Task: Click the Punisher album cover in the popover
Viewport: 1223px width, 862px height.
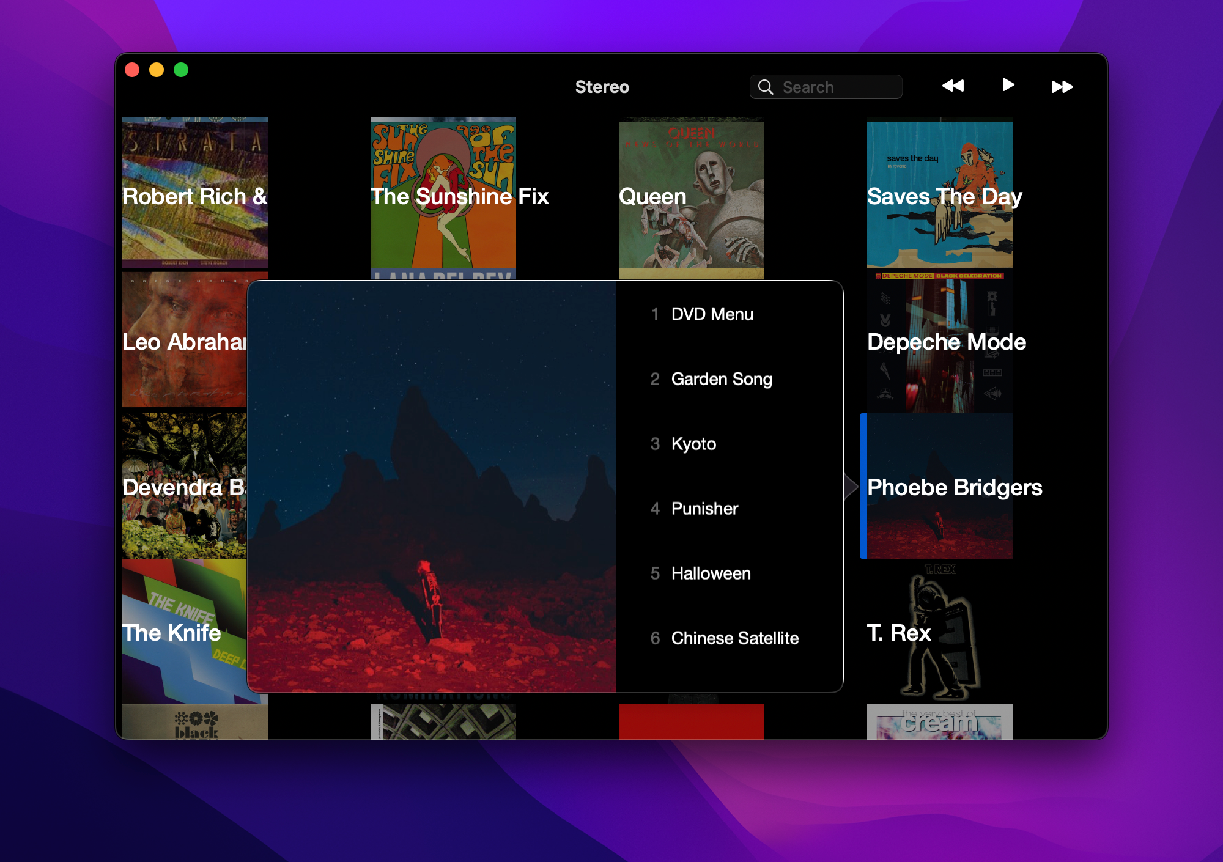Action: [432, 487]
